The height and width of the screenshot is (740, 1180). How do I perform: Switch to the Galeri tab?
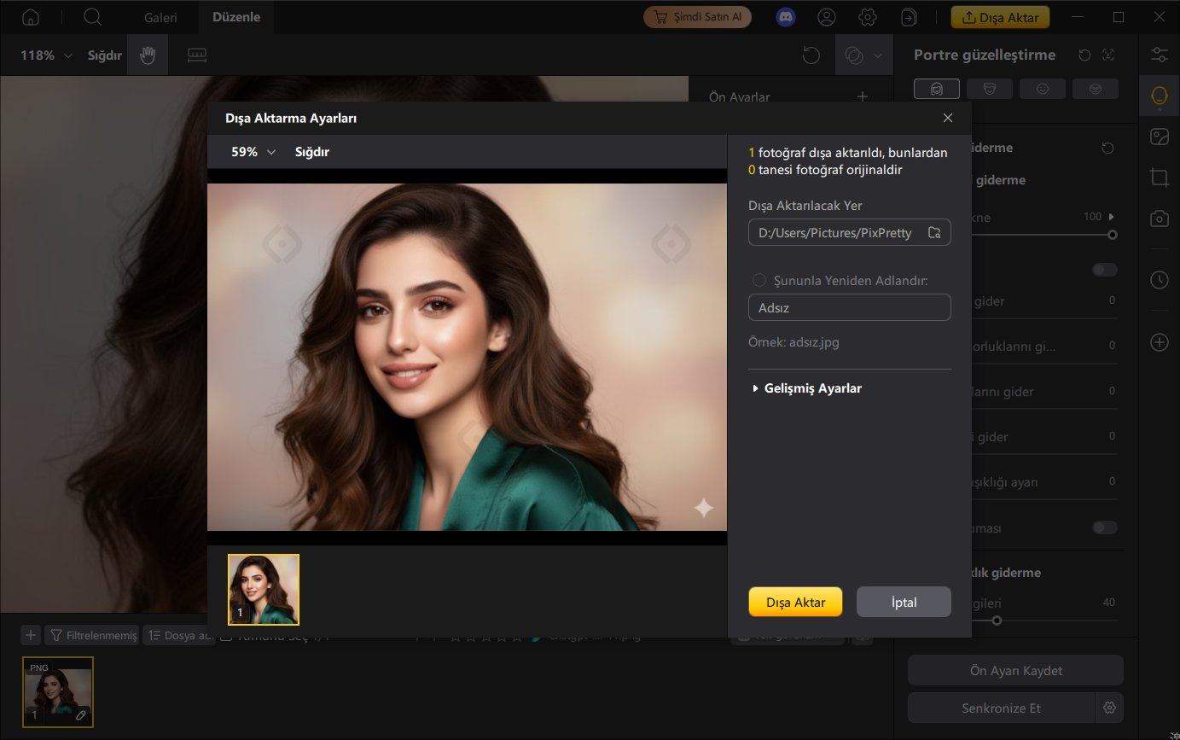[x=160, y=17]
